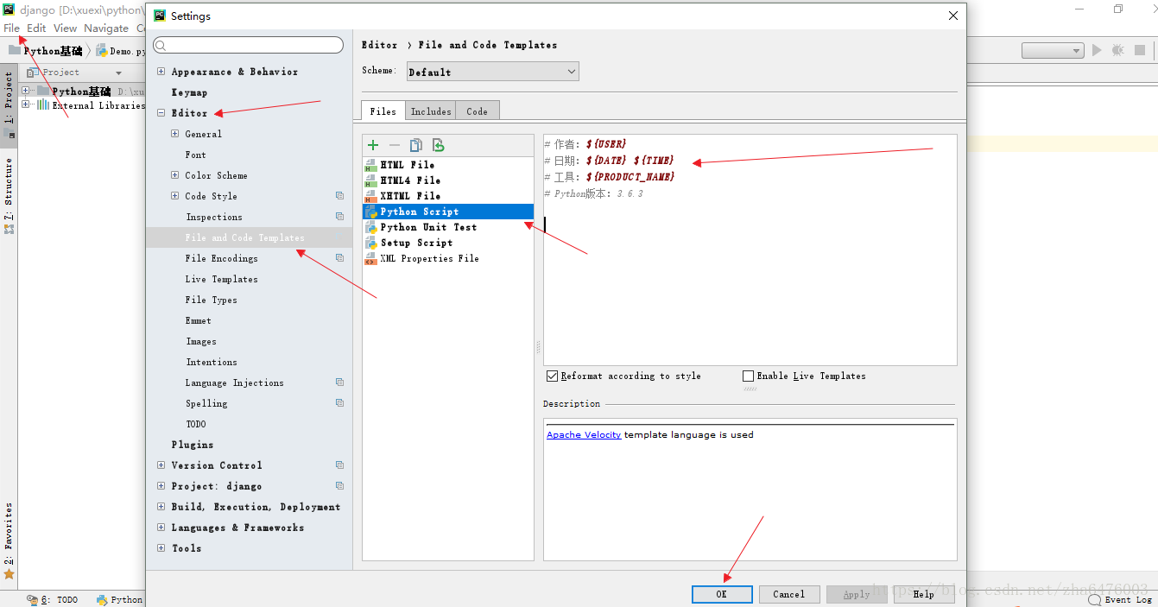Click the Debug bug icon in main toolbar
The image size is (1158, 607).
(1118, 51)
